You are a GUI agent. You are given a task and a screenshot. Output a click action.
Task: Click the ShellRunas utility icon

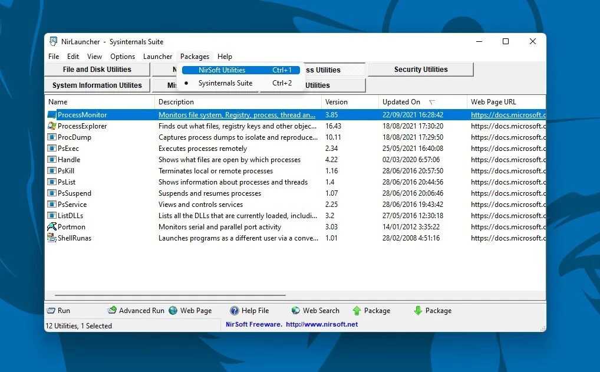click(x=51, y=238)
